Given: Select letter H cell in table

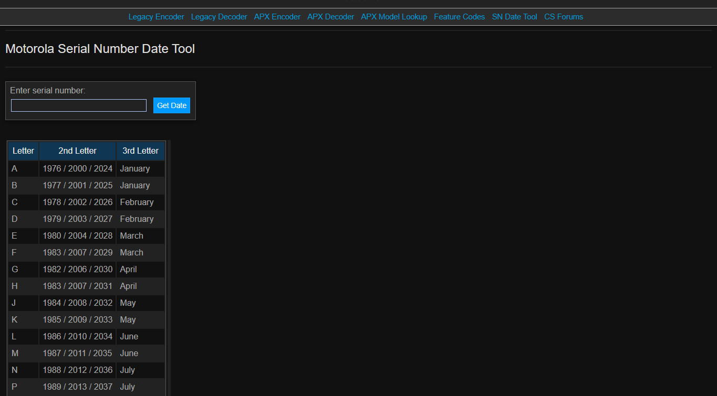Looking at the screenshot, I should [23, 286].
